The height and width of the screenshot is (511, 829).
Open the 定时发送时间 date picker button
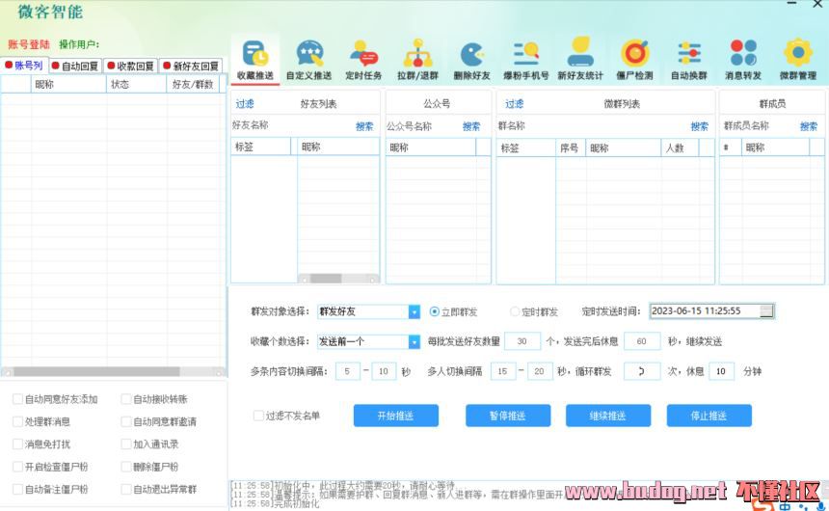pos(766,311)
